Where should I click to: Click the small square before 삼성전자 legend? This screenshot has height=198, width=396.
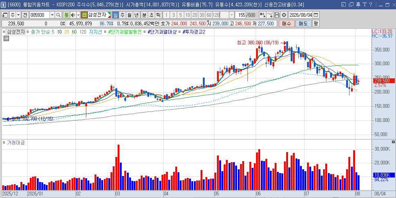coord(4,32)
